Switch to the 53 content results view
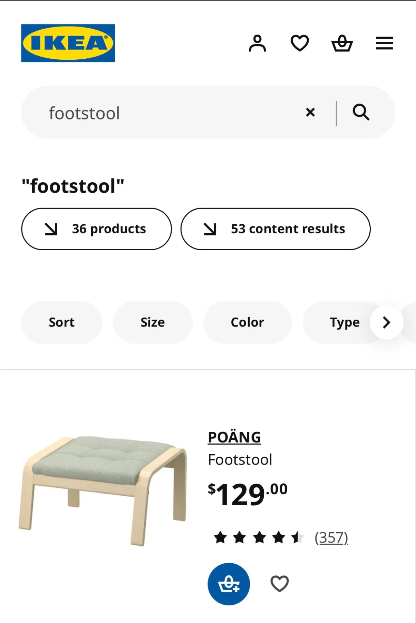 [x=275, y=228]
